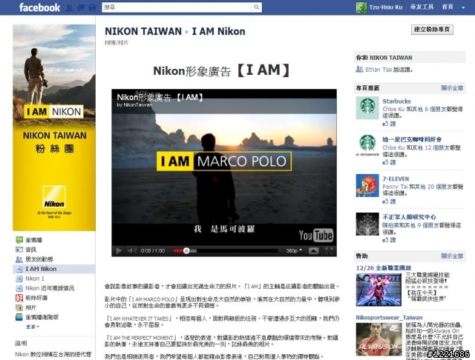Open Tzu-Hsiu Ku profile link
Viewport: 475px width, 360px height.
click(x=386, y=7)
